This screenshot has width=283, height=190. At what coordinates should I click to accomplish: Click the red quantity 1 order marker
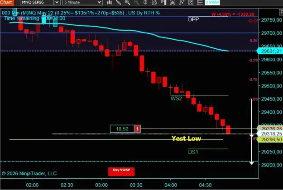pos(137,129)
